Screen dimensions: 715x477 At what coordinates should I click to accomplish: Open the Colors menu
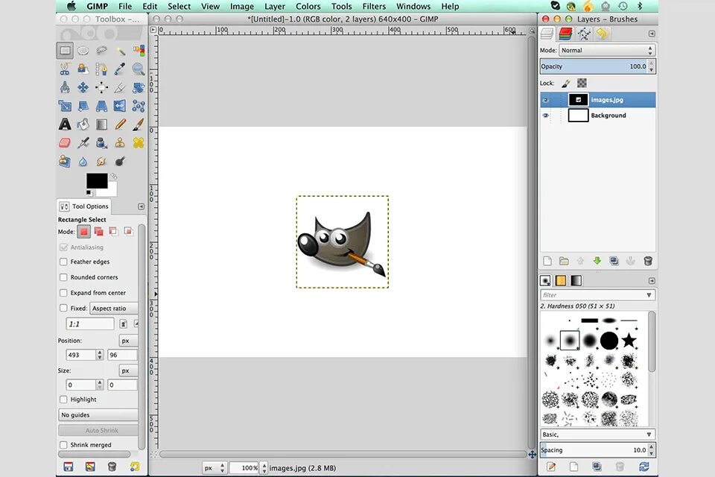(x=308, y=7)
